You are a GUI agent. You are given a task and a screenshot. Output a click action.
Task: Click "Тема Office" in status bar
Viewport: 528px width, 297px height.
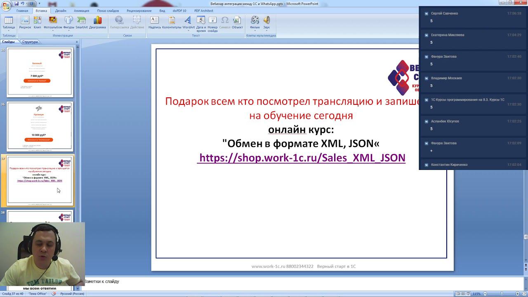(38, 294)
